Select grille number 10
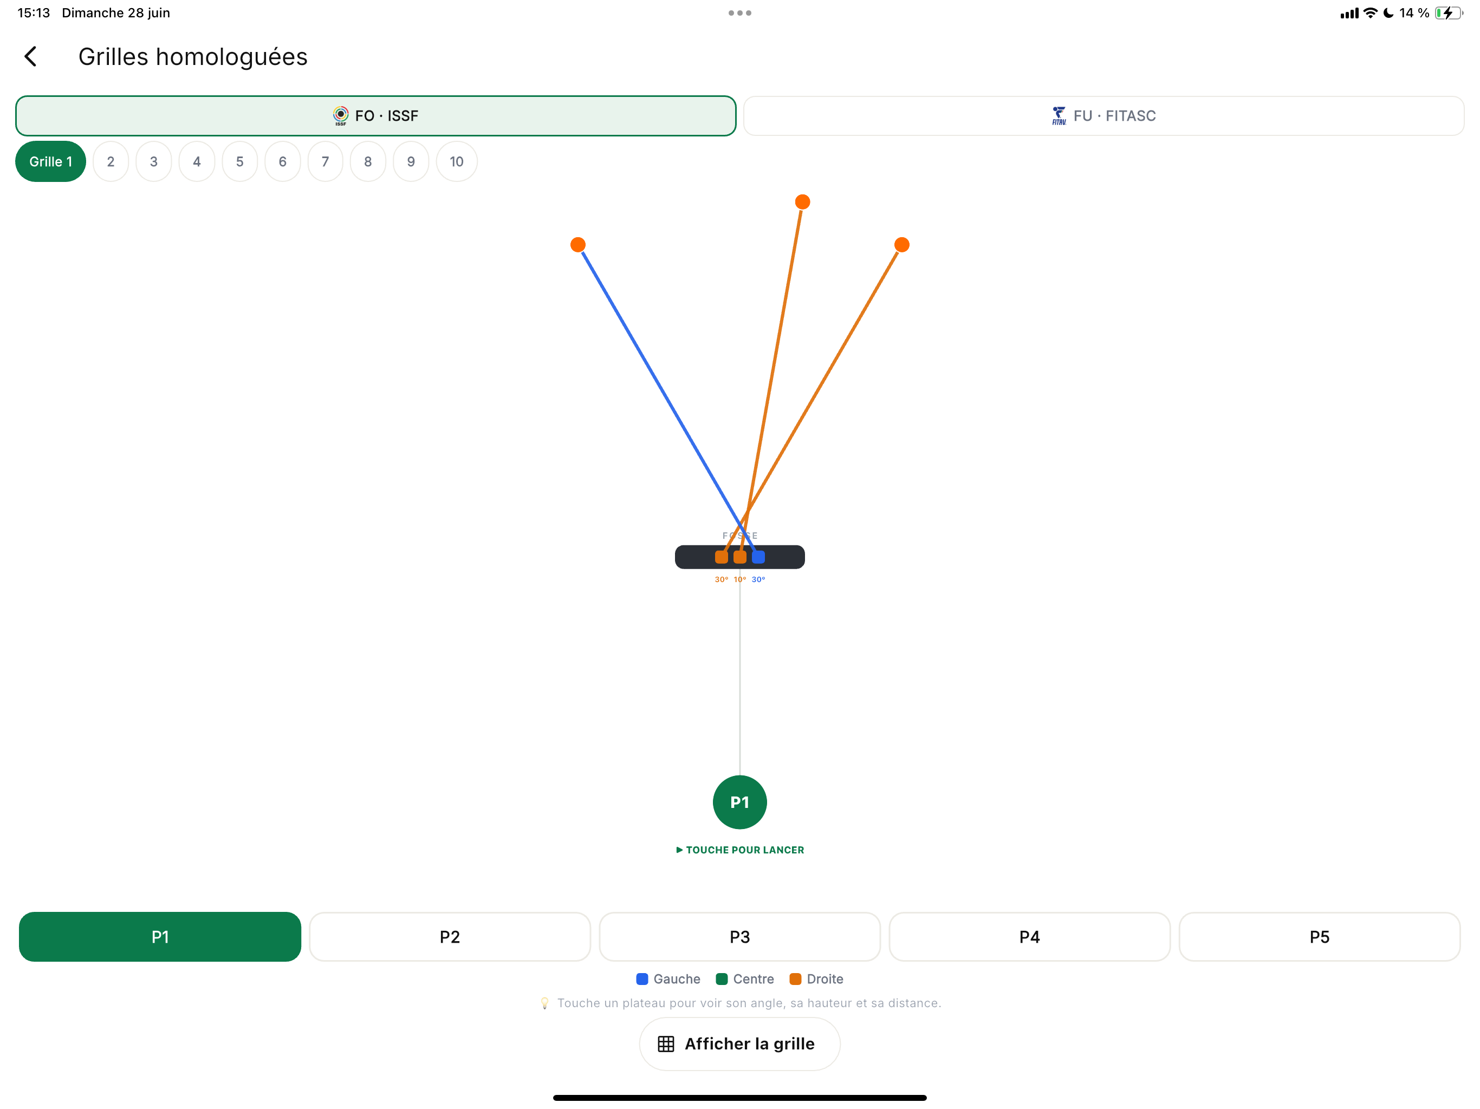 tap(456, 161)
